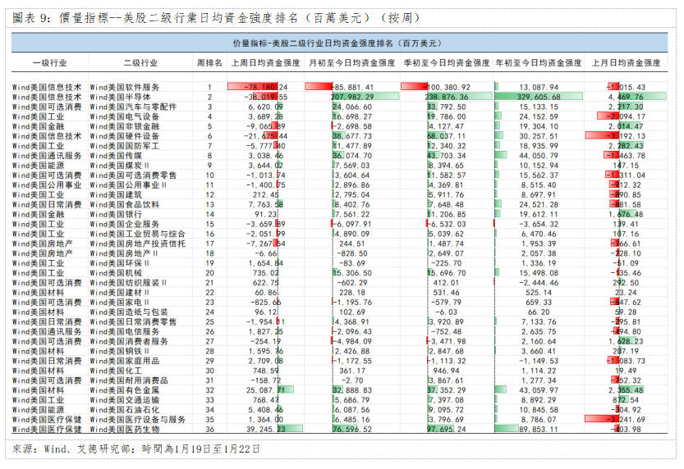684x469 pixels.
Task: Click the 一级行业 column header
Action: [x=48, y=62]
